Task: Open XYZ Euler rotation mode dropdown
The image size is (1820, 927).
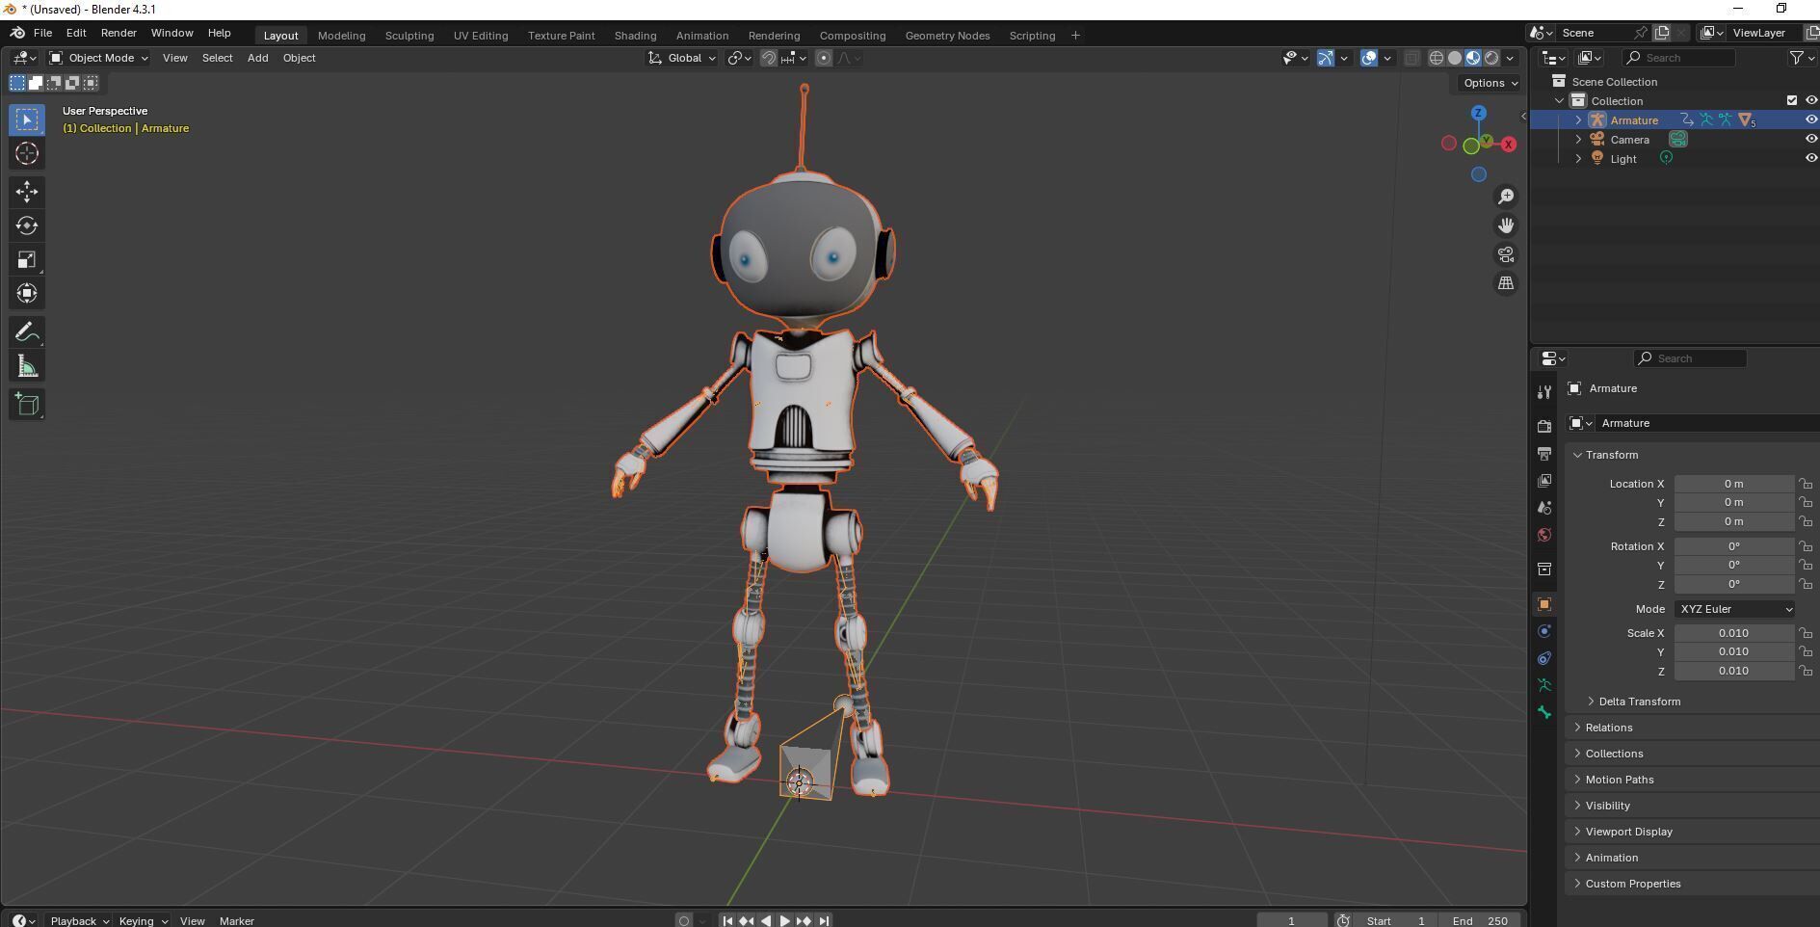Action: [1734, 609]
